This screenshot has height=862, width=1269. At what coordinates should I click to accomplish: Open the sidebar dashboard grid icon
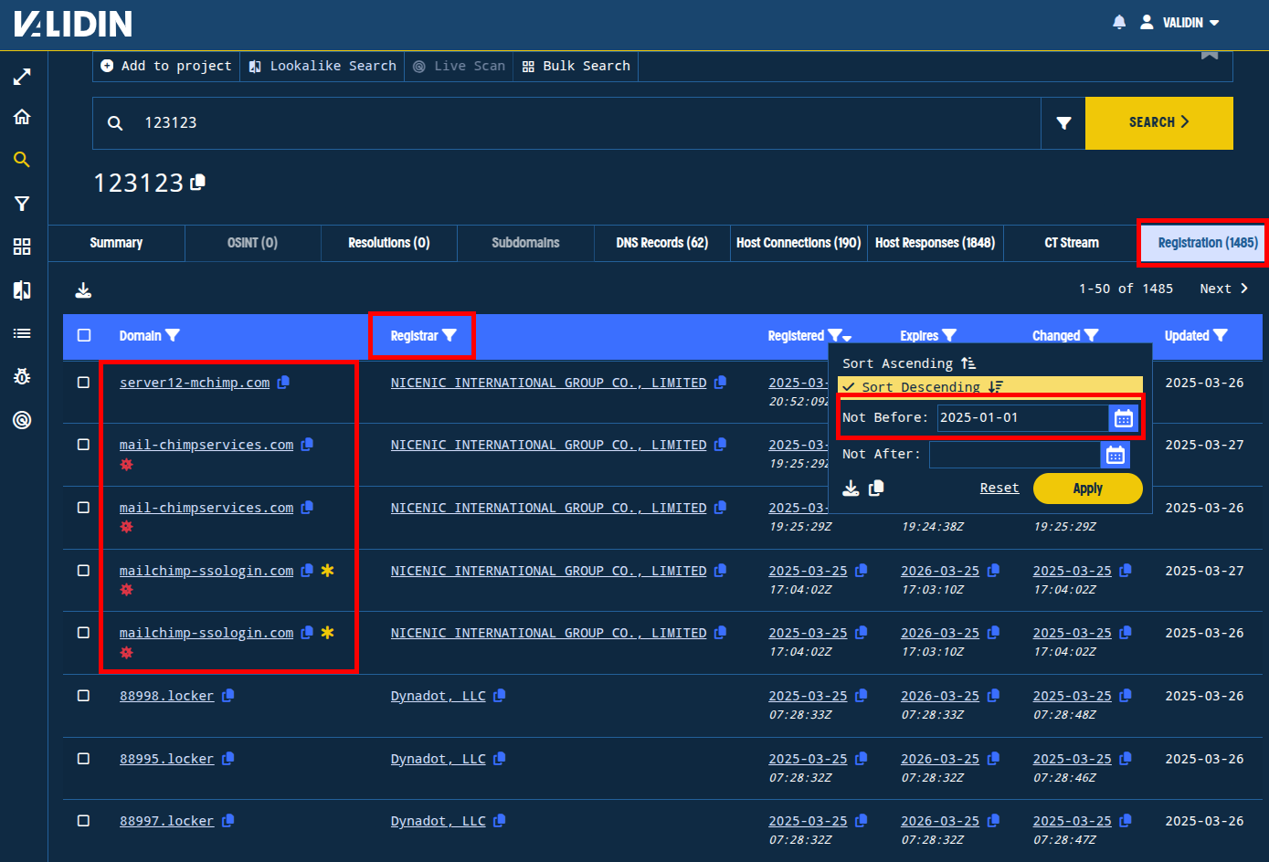[x=22, y=247]
